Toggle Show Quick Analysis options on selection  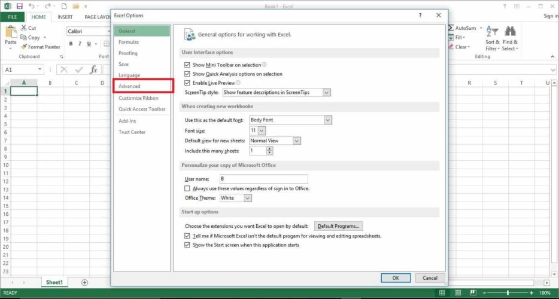tap(187, 74)
